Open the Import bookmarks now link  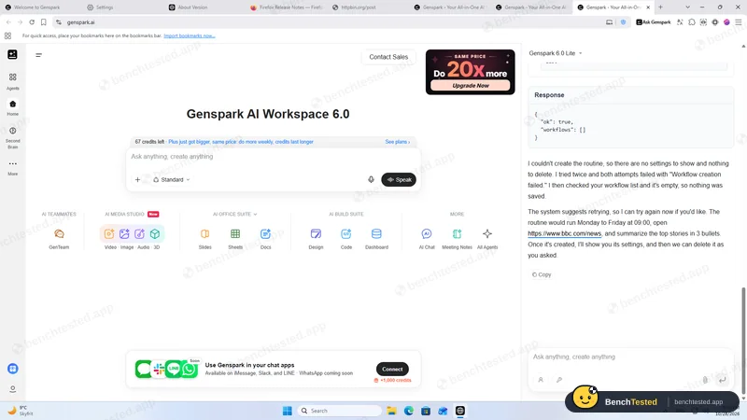point(190,35)
